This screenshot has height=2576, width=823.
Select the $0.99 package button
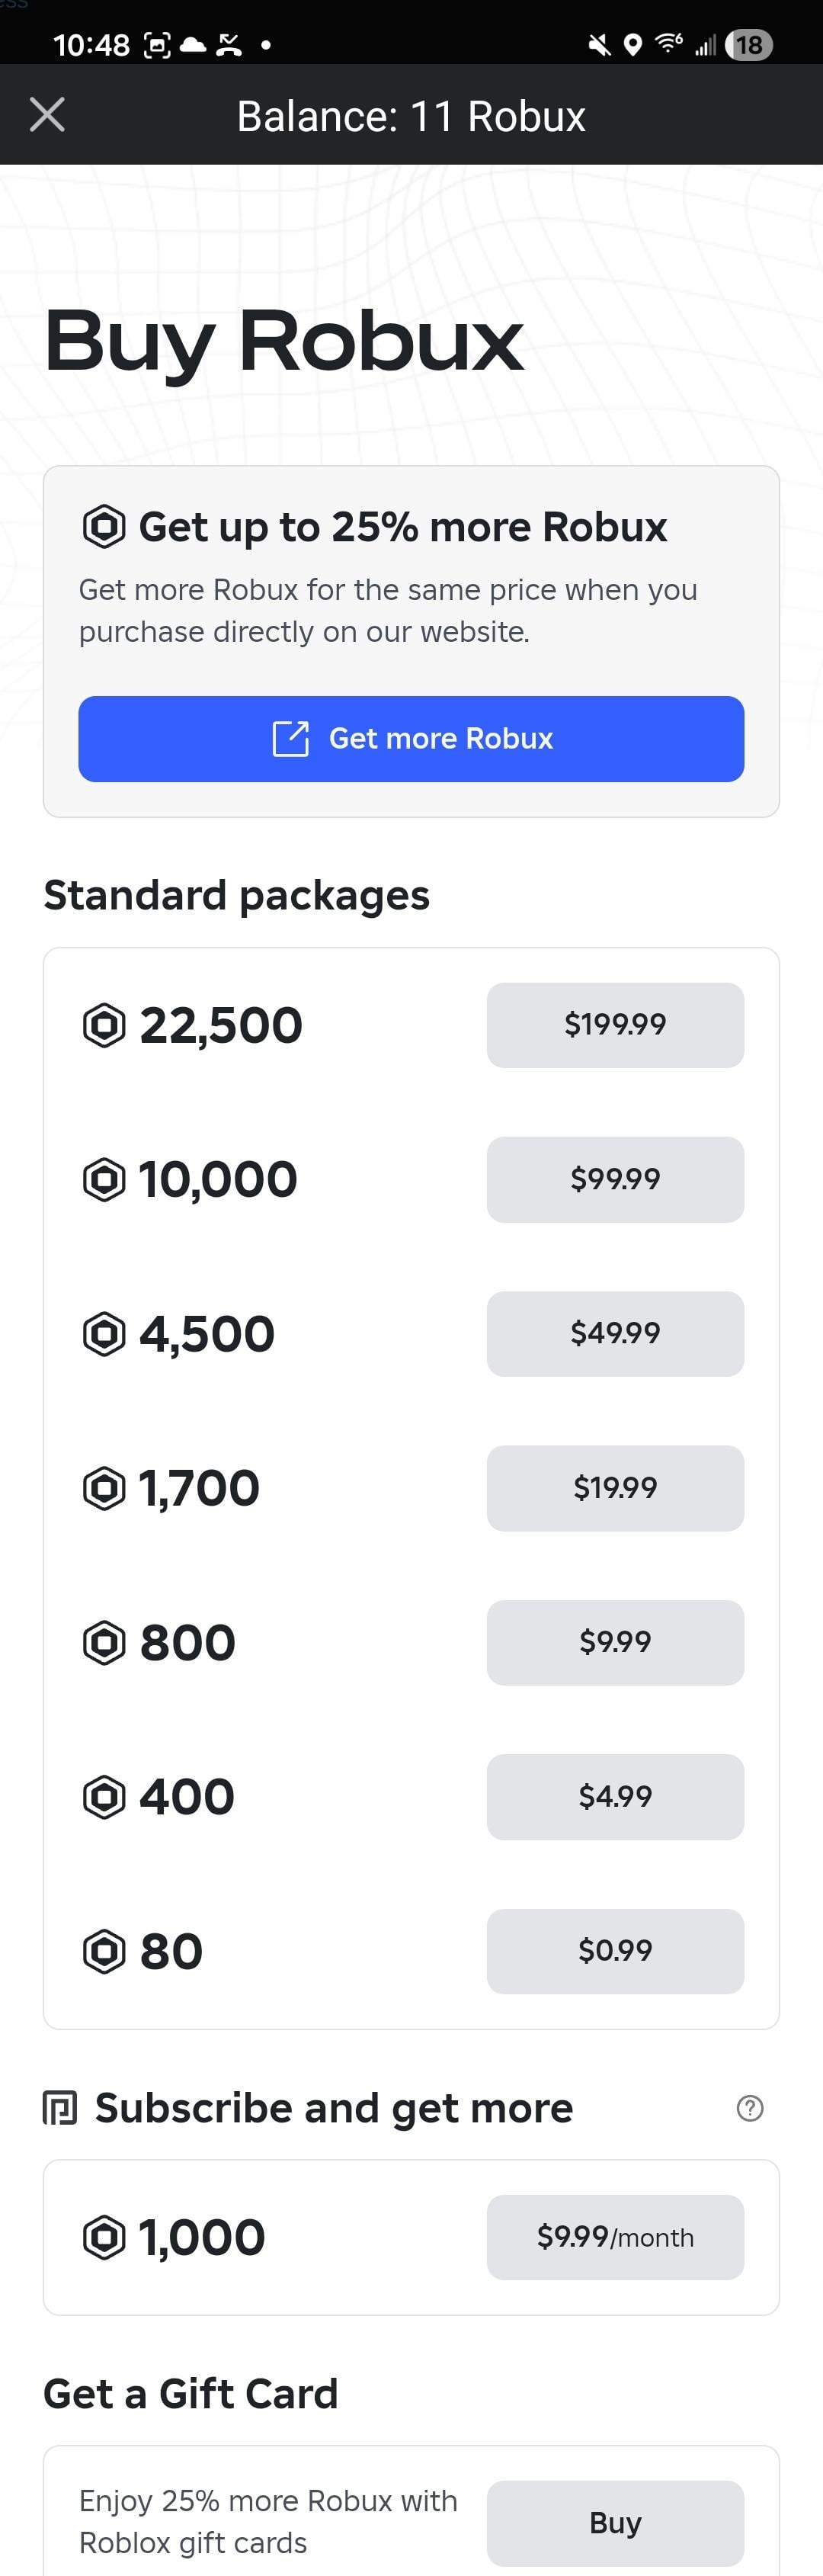point(614,1950)
